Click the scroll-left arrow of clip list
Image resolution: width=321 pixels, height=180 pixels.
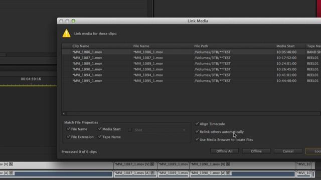tap(64, 113)
